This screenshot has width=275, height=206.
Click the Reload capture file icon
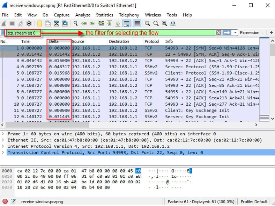click(x=65, y=23)
